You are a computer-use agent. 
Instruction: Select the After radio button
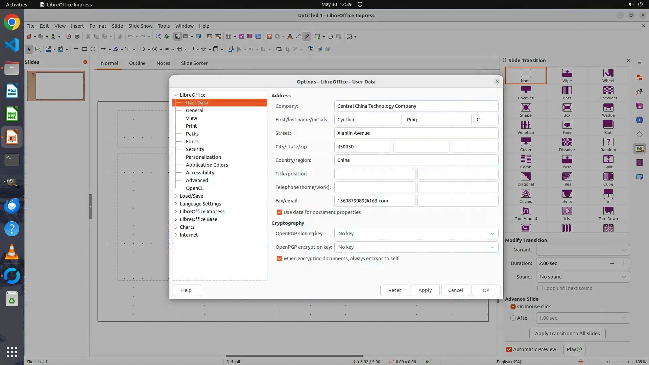[x=513, y=318]
